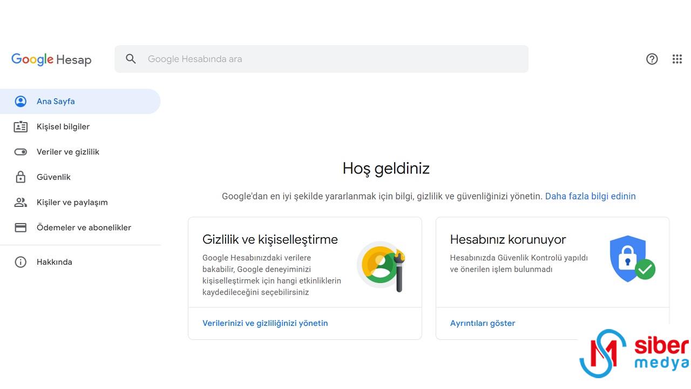Image resolution: width=691 pixels, height=389 pixels.
Task: Click the Veriler ve gizlilik toggle icon
Action: pyautogui.click(x=21, y=152)
